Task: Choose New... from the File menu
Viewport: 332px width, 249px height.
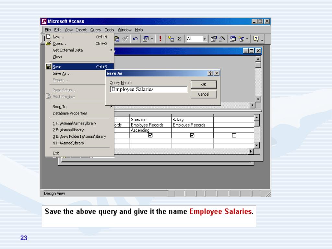Action: [x=80, y=37]
